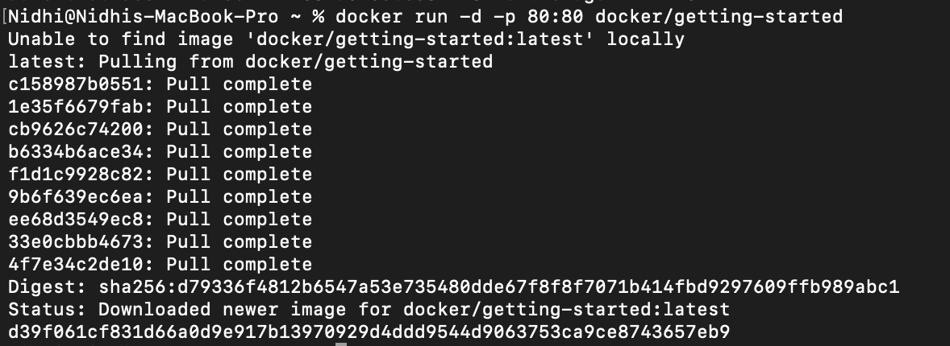
Task: Click the "Unable to find image" message line
Action: [346, 39]
